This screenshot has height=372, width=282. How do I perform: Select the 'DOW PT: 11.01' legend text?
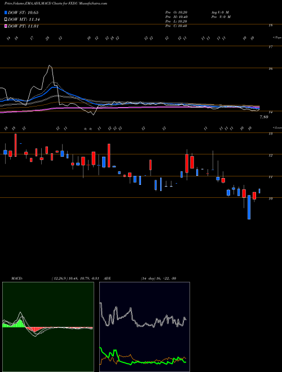(23, 26)
